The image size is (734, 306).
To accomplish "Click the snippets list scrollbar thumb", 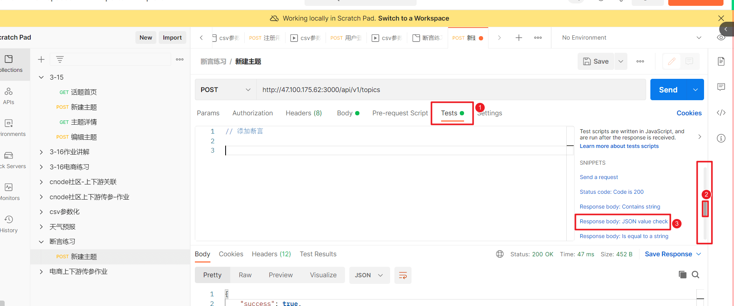I will [x=705, y=209].
